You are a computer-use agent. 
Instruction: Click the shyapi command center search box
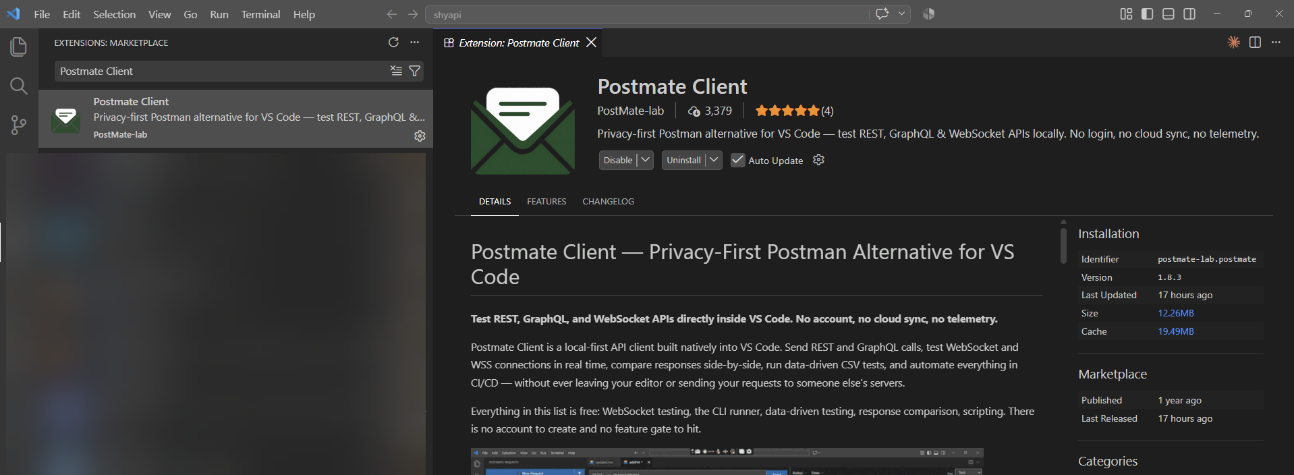pos(648,14)
